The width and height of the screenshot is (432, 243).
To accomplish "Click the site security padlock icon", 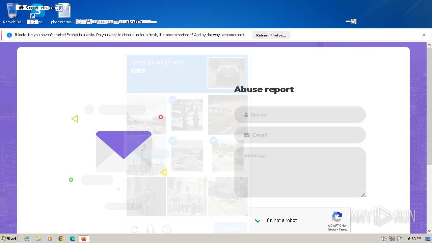I will click(x=88, y=22).
